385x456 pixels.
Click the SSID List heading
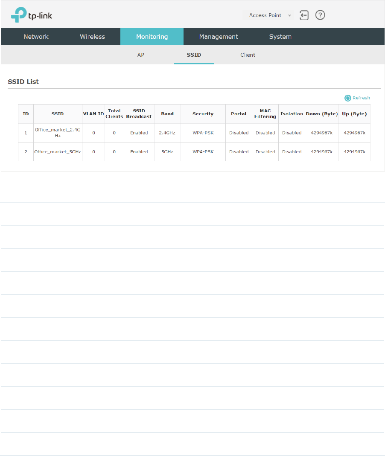tap(23, 82)
